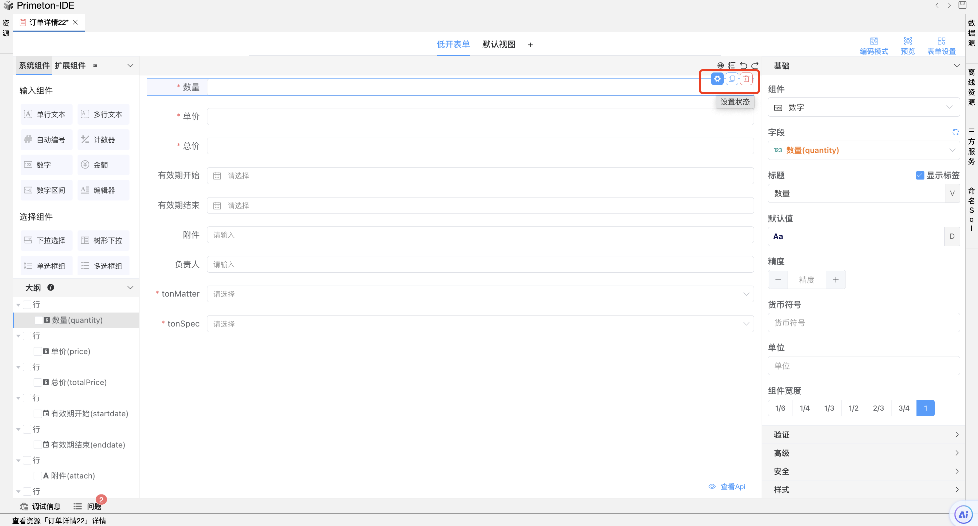The image size is (978, 526).
Task: Check the 单价(price) box in the outline
Action: point(38,351)
